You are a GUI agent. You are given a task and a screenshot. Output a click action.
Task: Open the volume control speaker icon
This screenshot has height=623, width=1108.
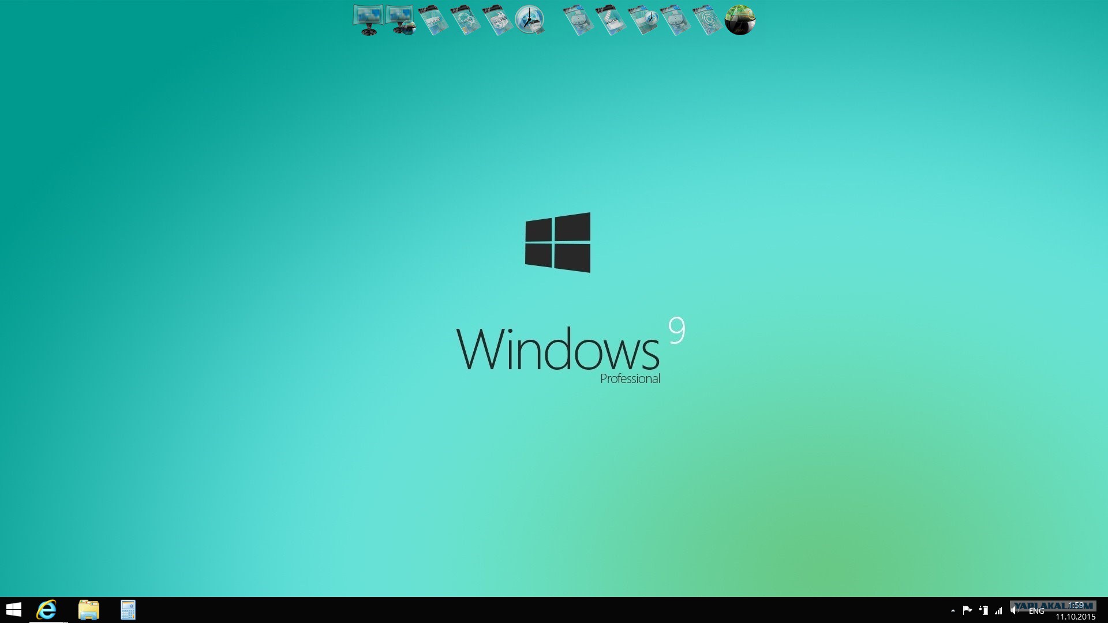pyautogui.click(x=1013, y=610)
